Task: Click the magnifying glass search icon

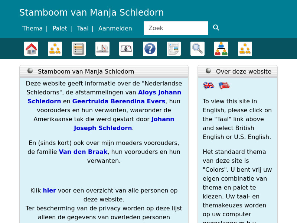Action: (198, 49)
